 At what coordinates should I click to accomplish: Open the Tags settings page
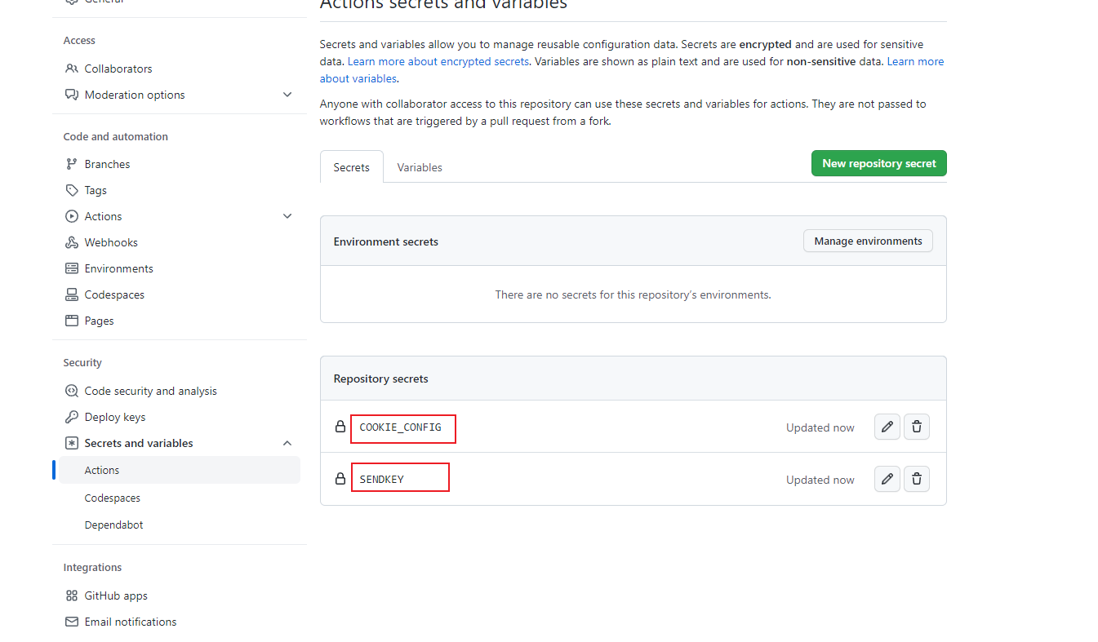94,189
